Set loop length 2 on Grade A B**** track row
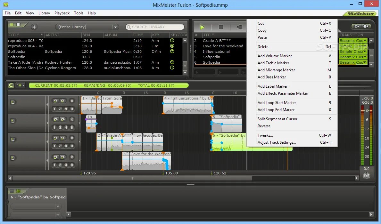The image size is (381, 224). click(x=60, y=146)
